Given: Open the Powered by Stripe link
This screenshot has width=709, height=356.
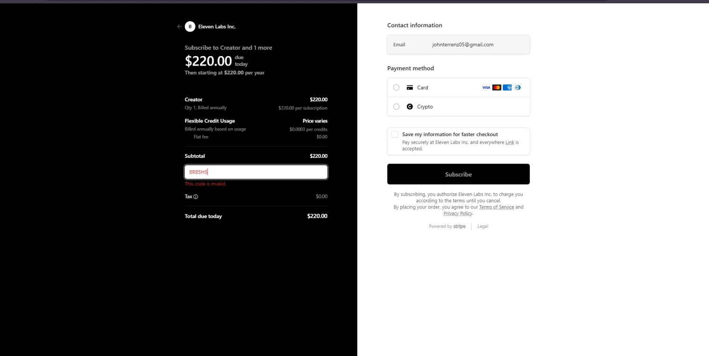Looking at the screenshot, I should (x=447, y=226).
